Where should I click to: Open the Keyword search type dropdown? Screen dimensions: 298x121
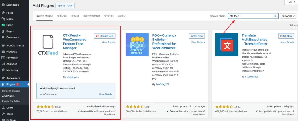(288, 16)
